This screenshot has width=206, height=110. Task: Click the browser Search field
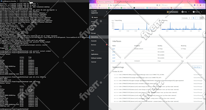click(173, 5)
